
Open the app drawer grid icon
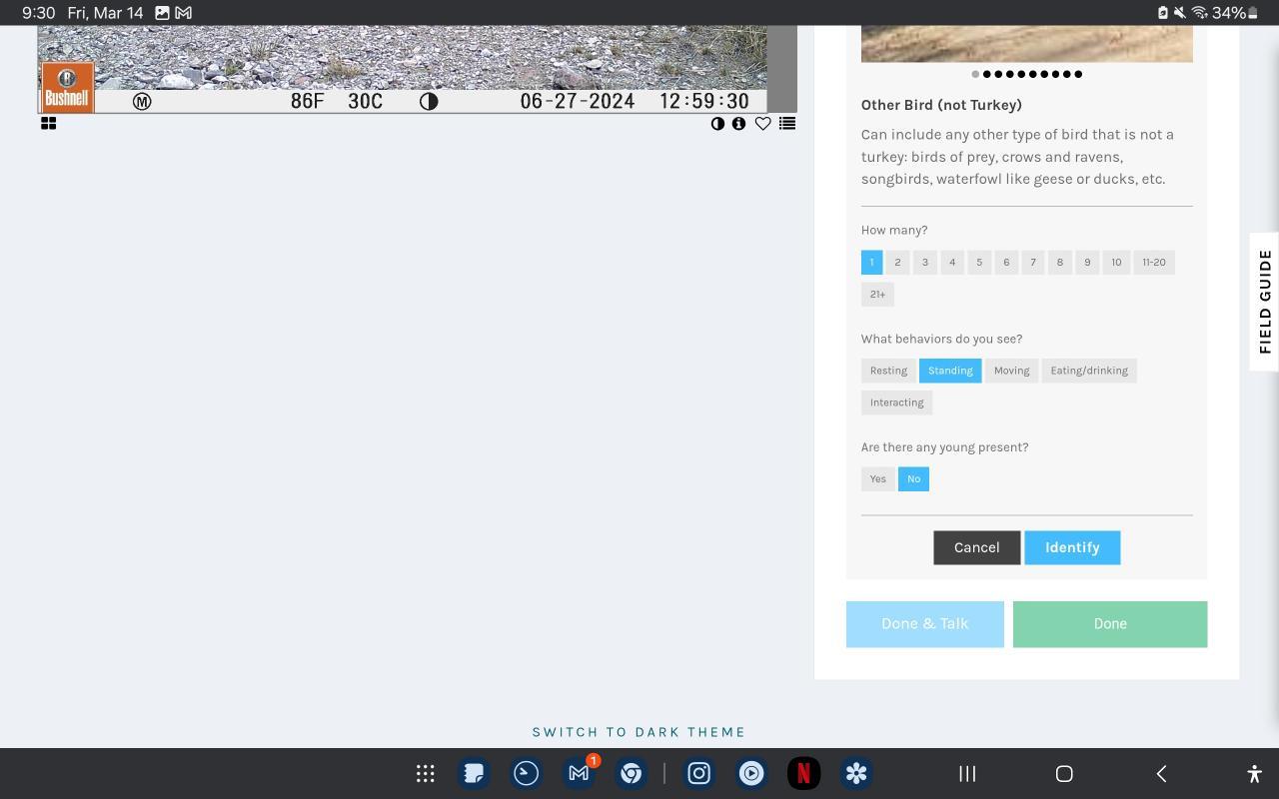425,774
